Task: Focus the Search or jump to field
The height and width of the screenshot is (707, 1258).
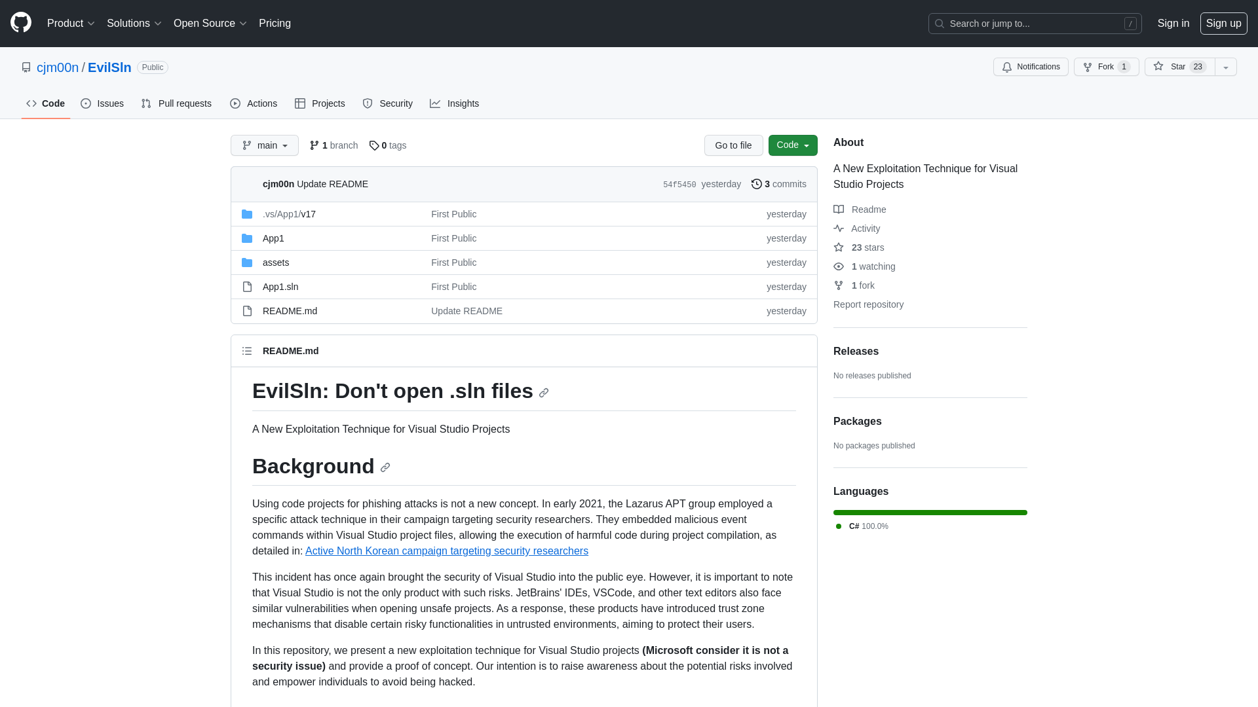Action: point(1035,24)
